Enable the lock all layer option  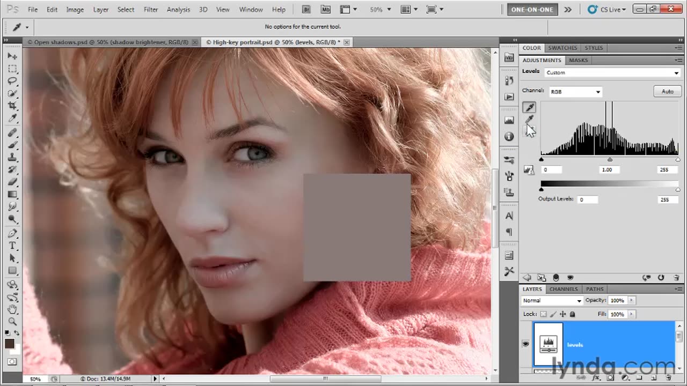572,314
